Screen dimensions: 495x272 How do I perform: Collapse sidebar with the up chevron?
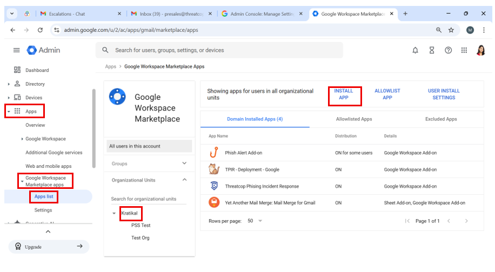(x=48, y=232)
